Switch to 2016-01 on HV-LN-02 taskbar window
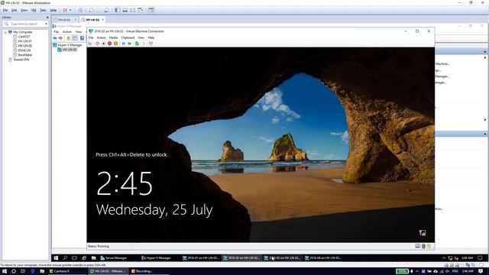This screenshot has height=275, width=489. click(200, 258)
